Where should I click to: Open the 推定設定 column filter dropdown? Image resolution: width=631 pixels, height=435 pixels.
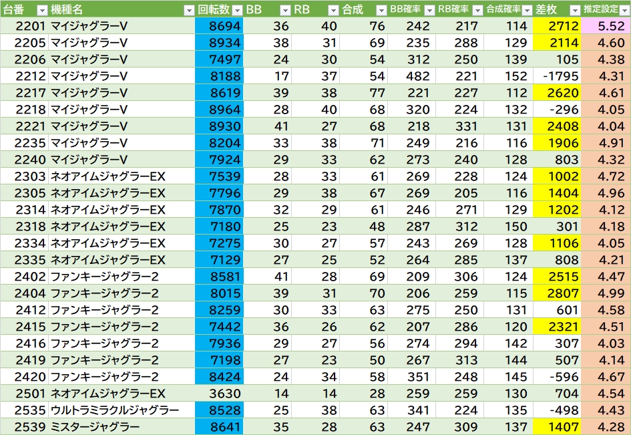tap(624, 11)
